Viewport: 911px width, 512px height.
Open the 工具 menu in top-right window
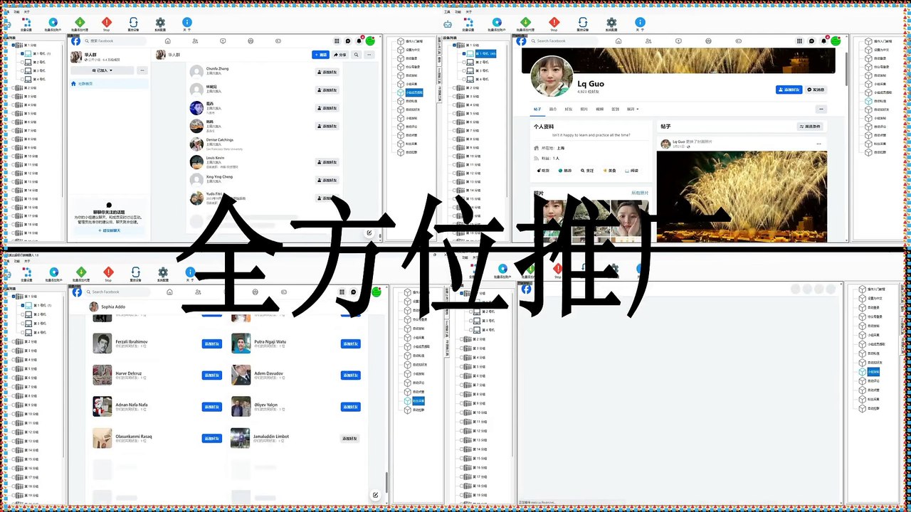click(x=447, y=11)
